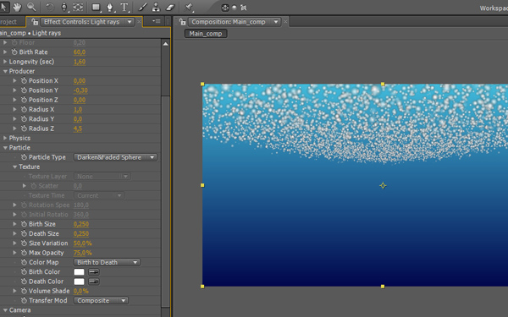Select the Clone Stamp tool
Viewport: 508px width, 317px height.
click(157, 8)
